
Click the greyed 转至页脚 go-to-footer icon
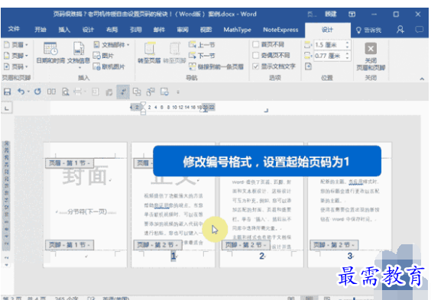pyautogui.click(x=174, y=53)
